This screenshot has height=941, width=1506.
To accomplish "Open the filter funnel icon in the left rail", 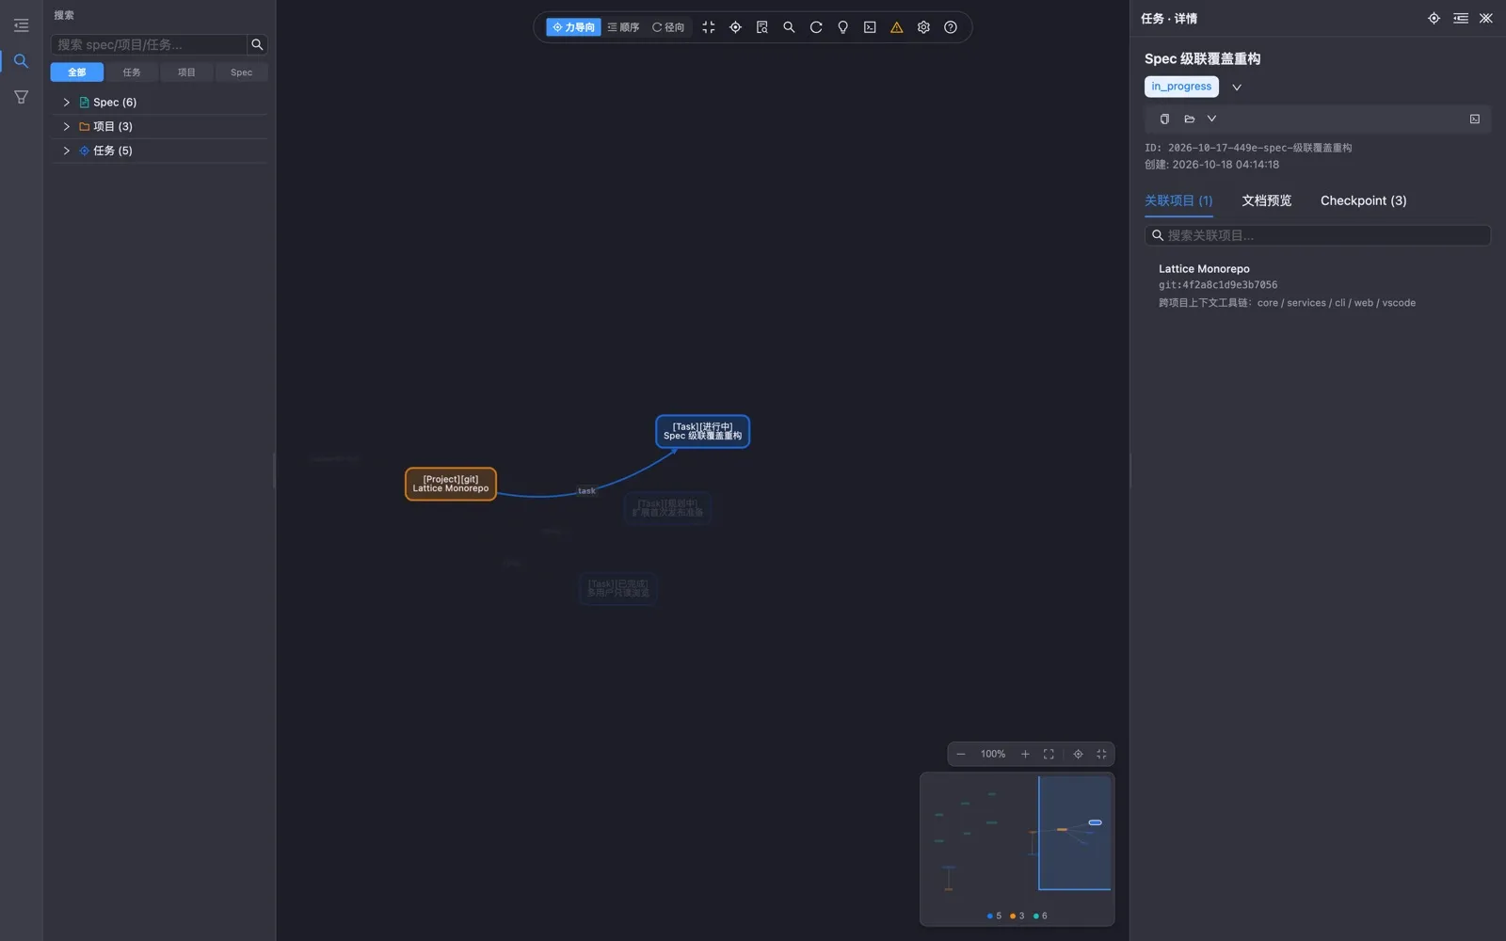I will coord(21,97).
